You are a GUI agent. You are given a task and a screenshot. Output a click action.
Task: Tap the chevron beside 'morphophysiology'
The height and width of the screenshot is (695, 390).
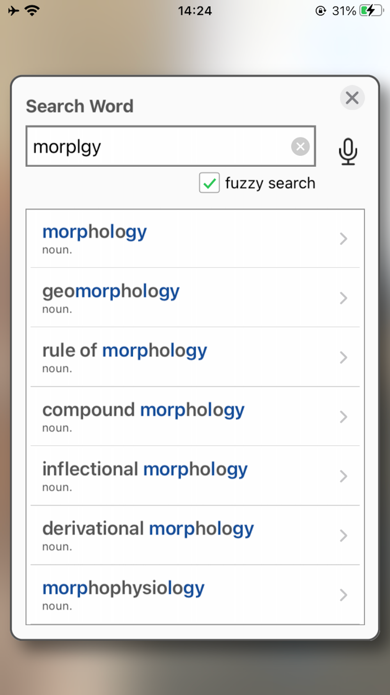pyautogui.click(x=343, y=595)
